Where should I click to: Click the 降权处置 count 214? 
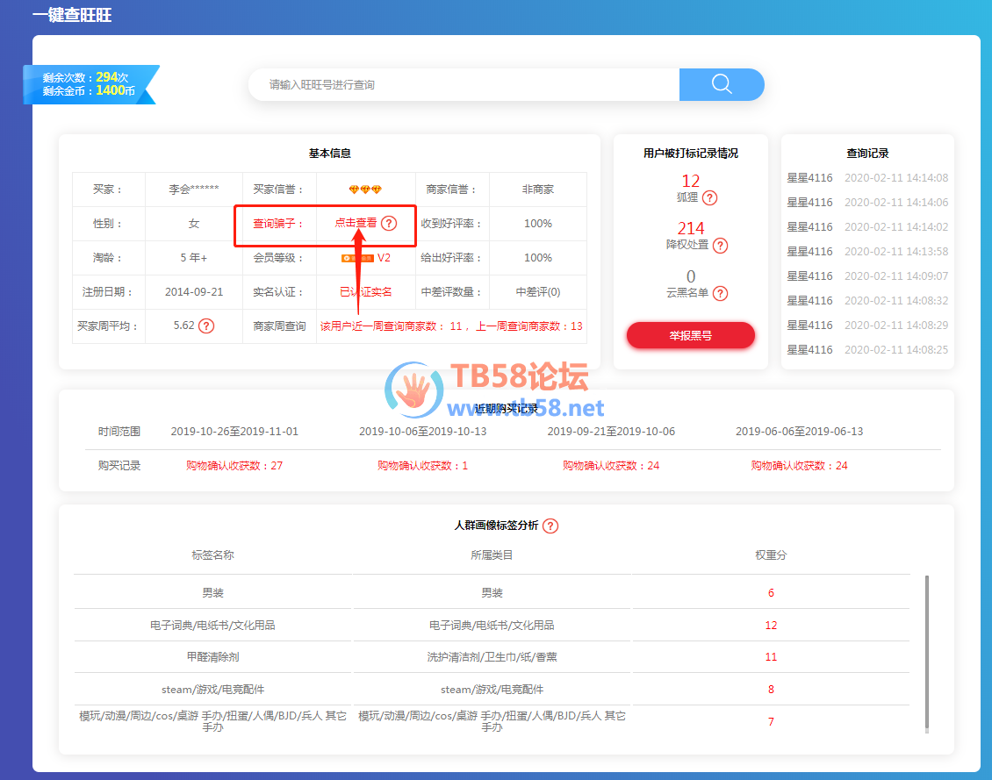[x=690, y=228]
